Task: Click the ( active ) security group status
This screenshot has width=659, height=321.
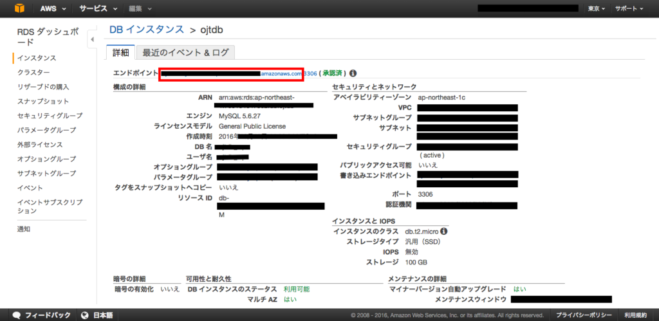Action: (x=432, y=156)
